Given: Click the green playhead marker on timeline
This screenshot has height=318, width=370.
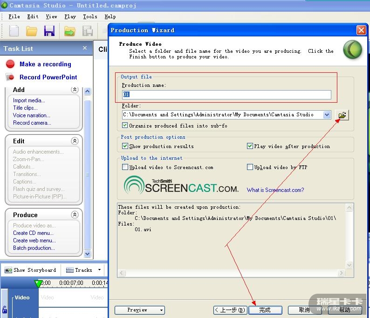Looking at the screenshot, I should click(38, 283).
